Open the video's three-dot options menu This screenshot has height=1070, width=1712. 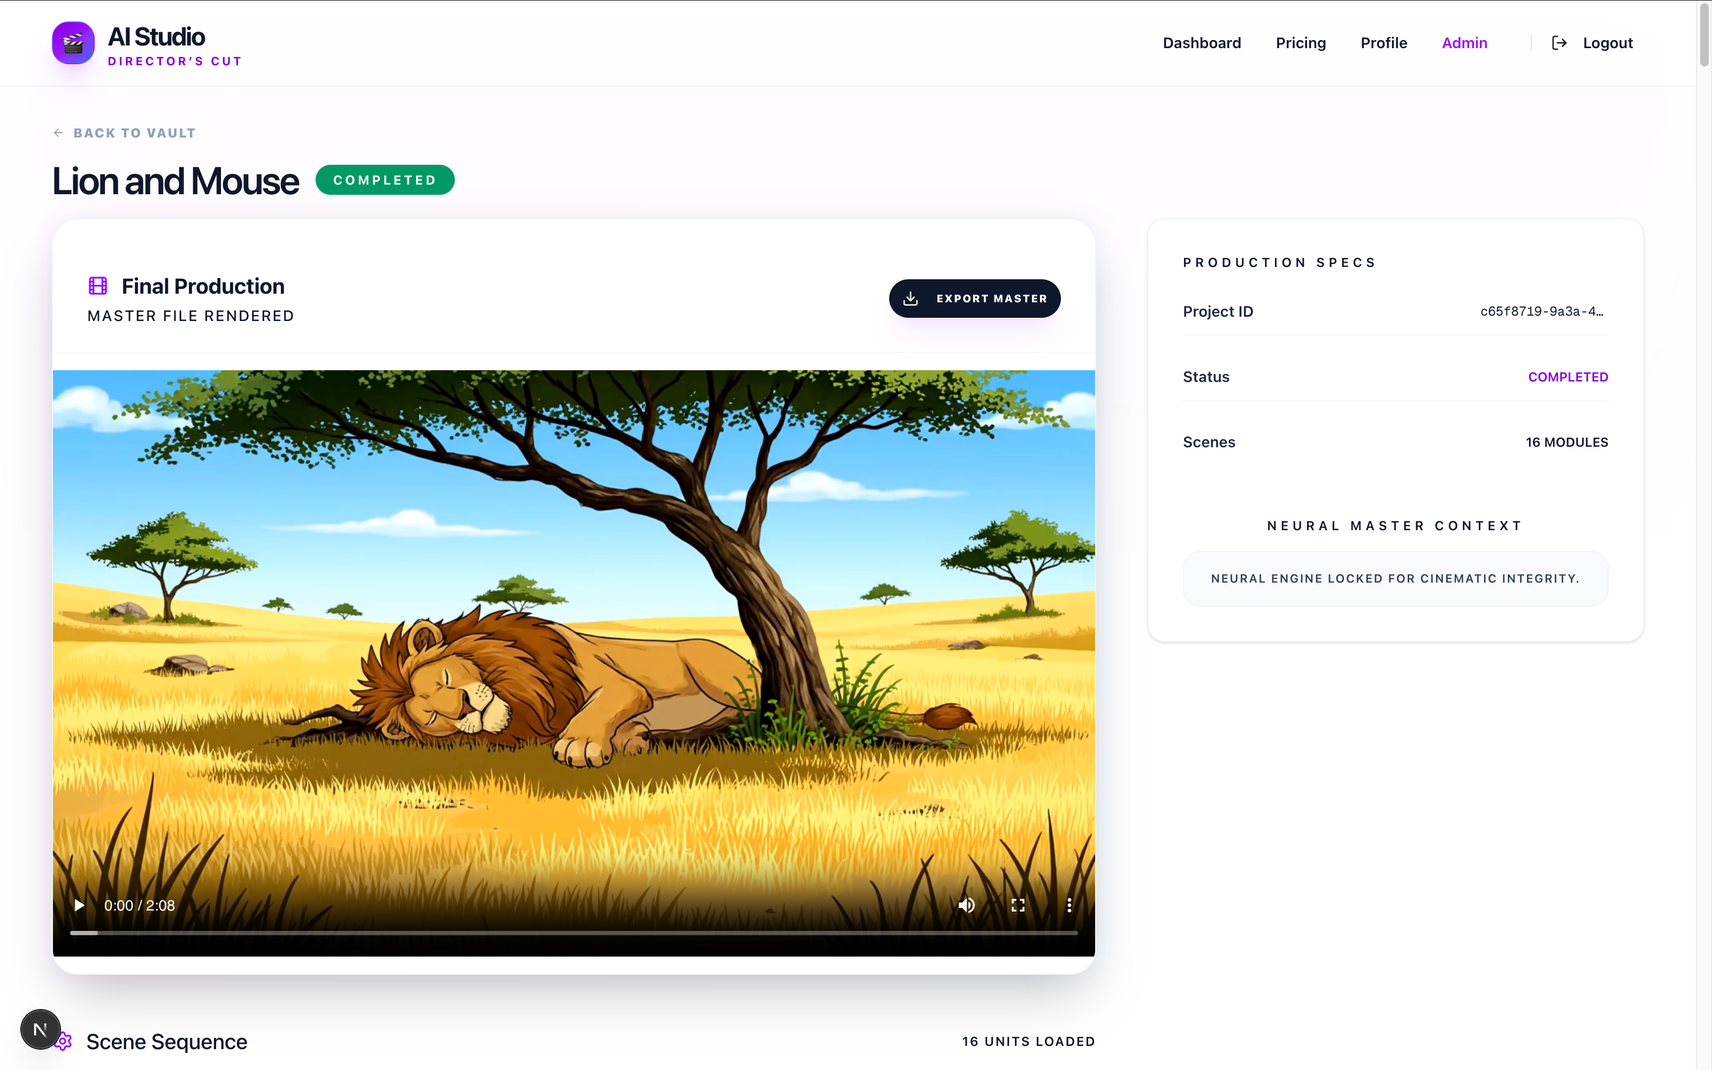[1069, 905]
